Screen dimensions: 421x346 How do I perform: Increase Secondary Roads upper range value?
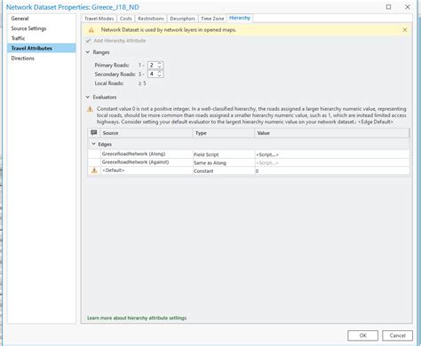(x=160, y=72)
